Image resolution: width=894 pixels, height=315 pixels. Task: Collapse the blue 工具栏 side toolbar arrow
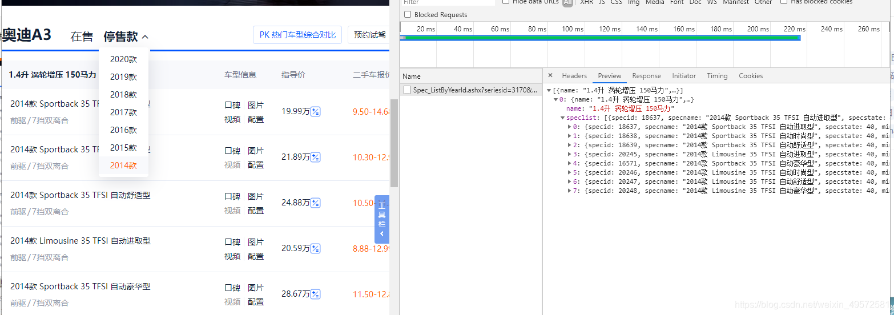tap(382, 233)
